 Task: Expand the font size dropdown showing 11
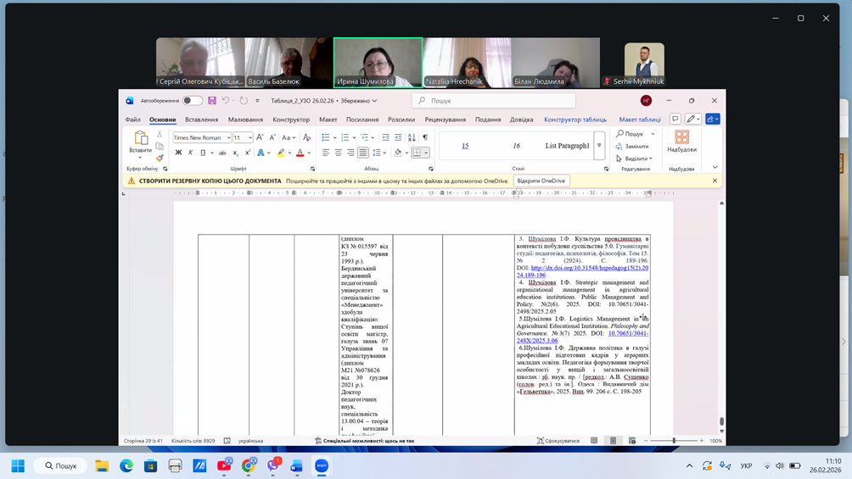249,137
